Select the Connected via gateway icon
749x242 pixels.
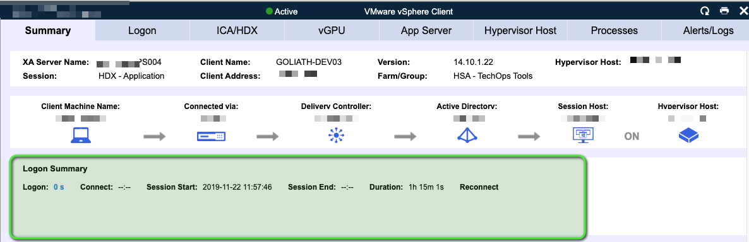coord(211,137)
